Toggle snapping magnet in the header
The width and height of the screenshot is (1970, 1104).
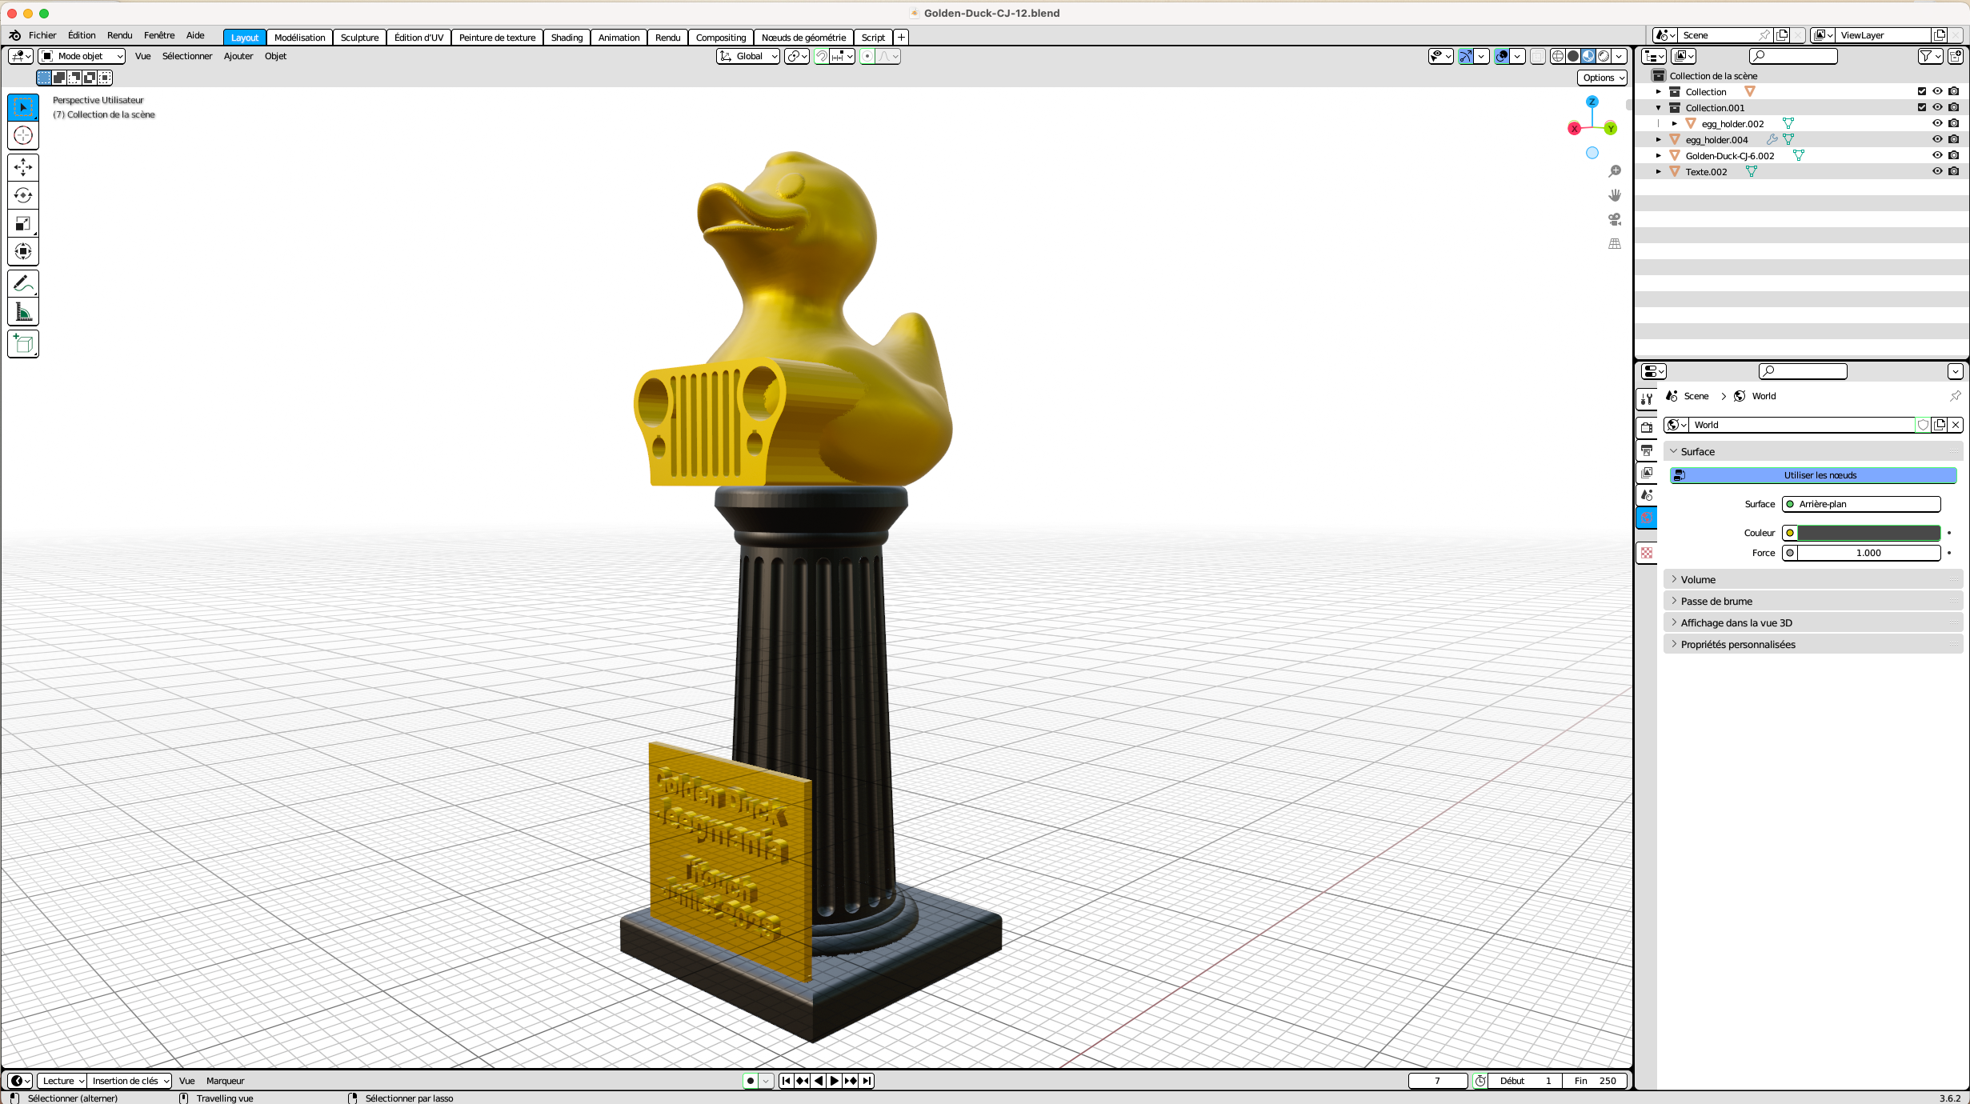pos(821,56)
